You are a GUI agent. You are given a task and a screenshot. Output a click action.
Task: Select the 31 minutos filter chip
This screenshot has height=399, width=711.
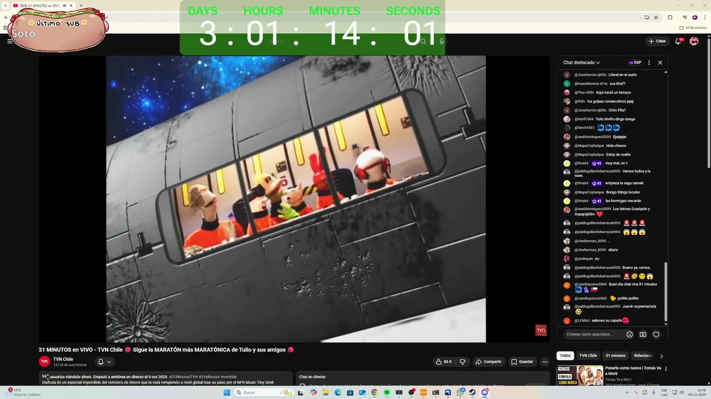[x=615, y=356]
